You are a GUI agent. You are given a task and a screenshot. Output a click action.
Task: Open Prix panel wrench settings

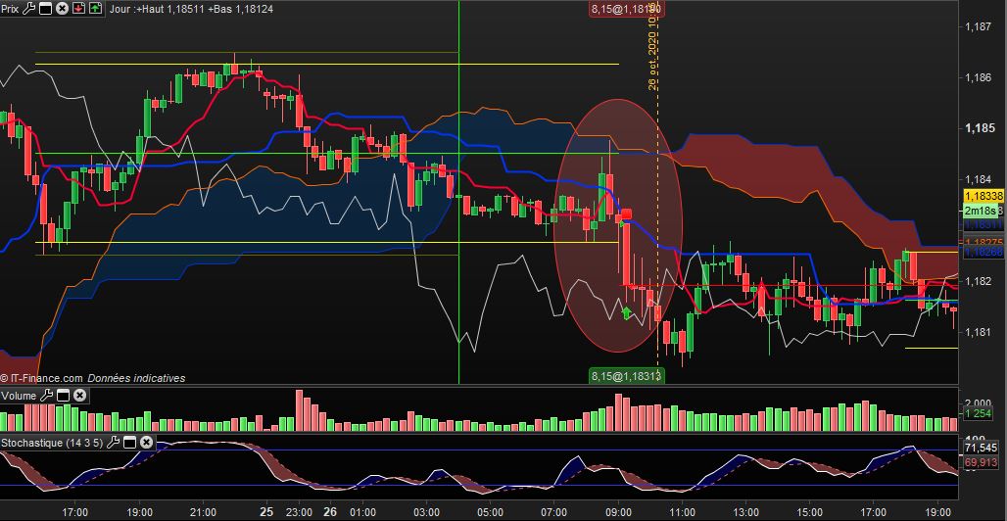click(x=29, y=9)
